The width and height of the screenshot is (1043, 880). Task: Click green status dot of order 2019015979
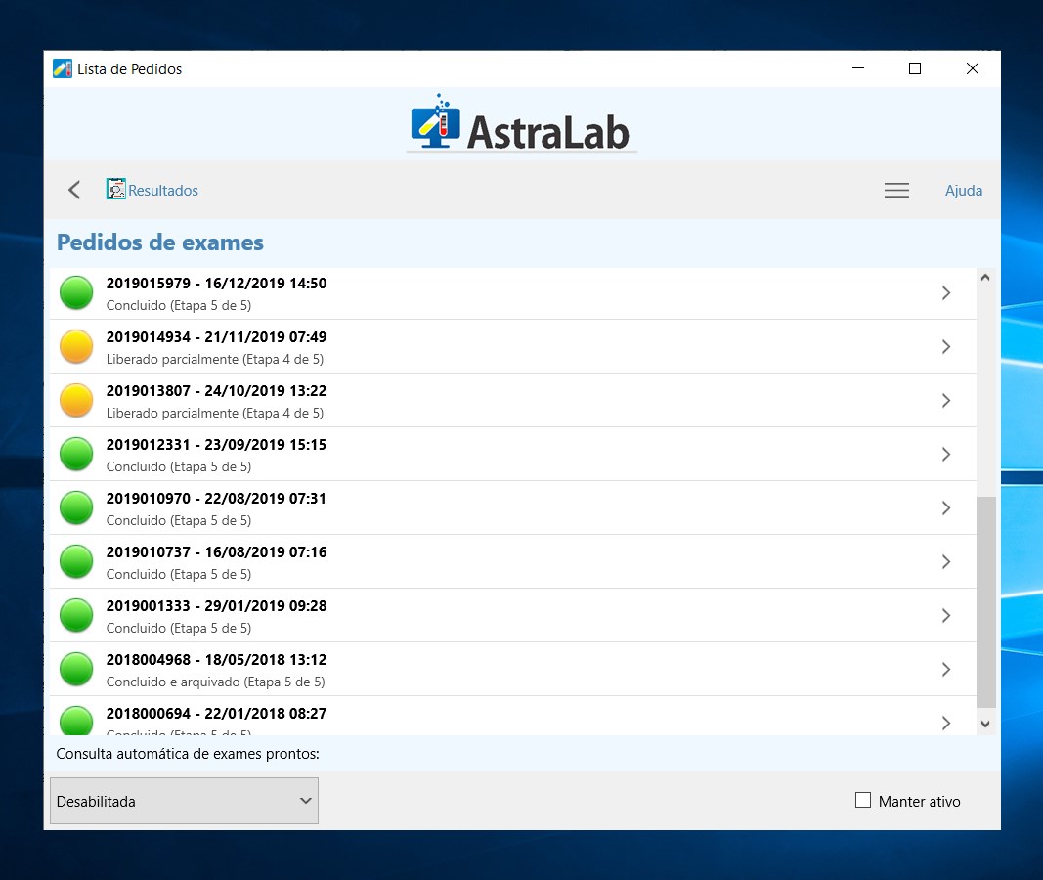tap(76, 292)
